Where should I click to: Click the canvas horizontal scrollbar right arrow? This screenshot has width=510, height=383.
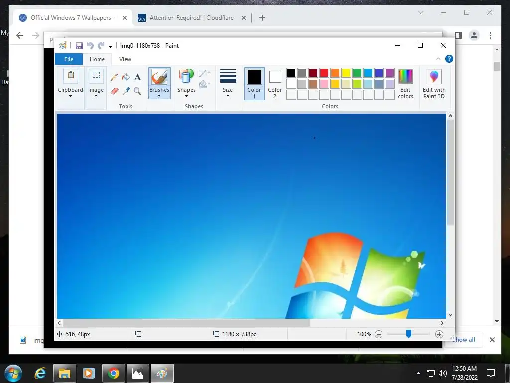(x=442, y=323)
